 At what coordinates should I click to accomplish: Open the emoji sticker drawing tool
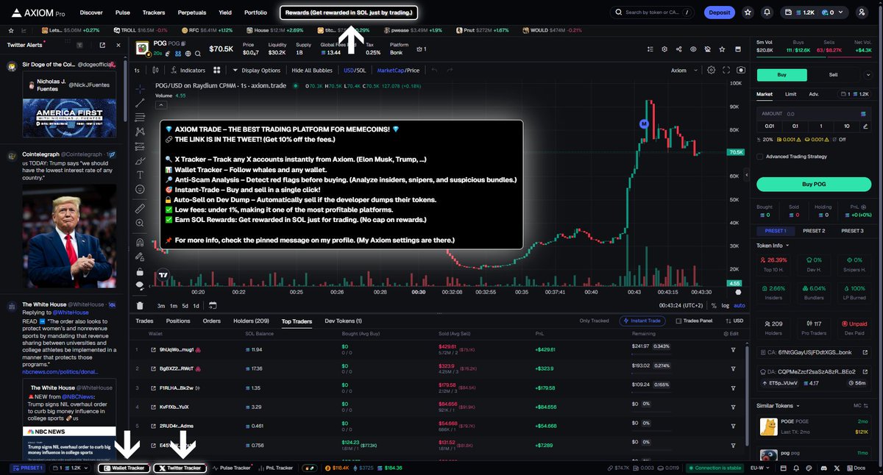point(140,190)
